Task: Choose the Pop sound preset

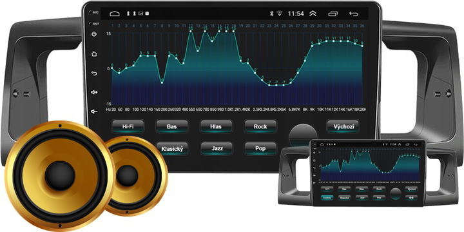Action: pyautogui.click(x=260, y=148)
